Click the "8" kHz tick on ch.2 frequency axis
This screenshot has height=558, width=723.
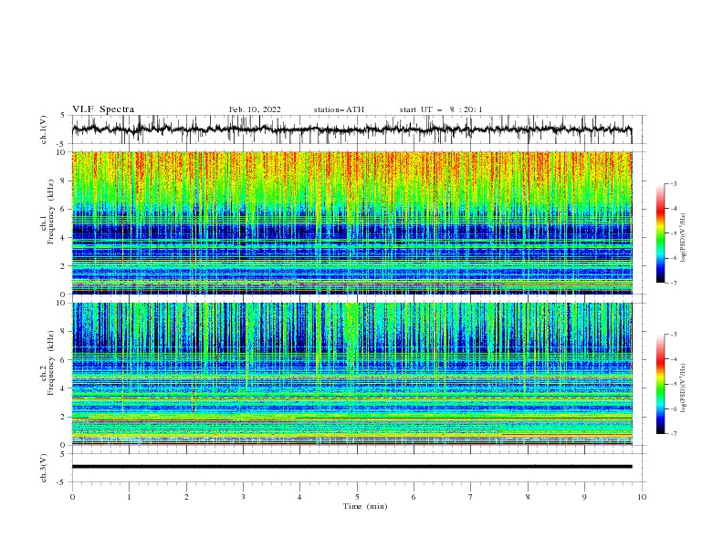pyautogui.click(x=65, y=332)
